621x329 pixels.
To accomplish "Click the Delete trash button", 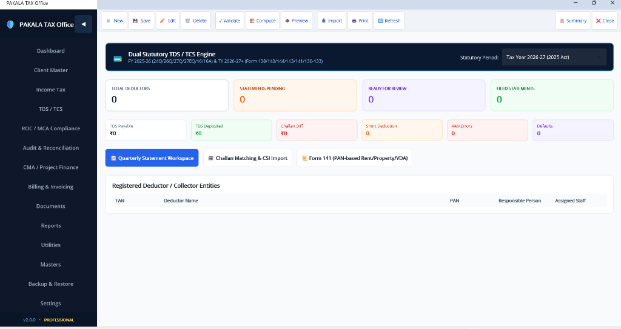I will 196,21.
